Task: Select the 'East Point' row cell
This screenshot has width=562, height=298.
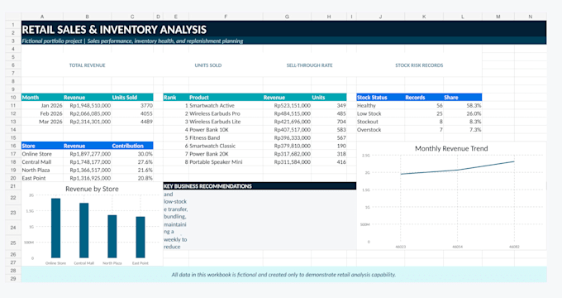Action: [x=42, y=178]
